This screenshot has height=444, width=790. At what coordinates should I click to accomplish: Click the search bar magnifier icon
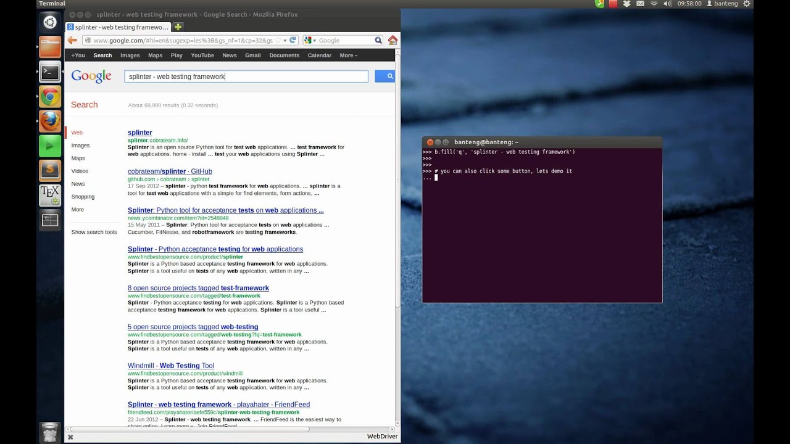coord(378,40)
